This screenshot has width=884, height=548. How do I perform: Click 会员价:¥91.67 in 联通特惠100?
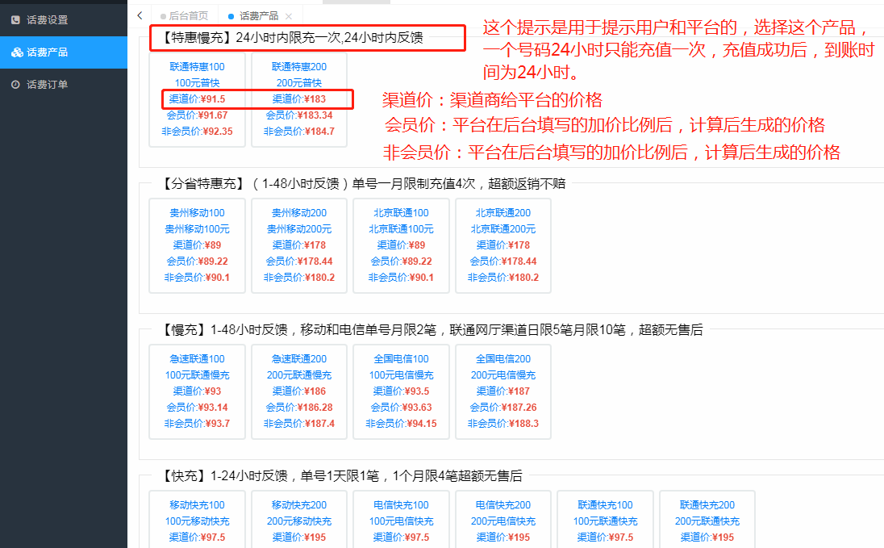(198, 115)
